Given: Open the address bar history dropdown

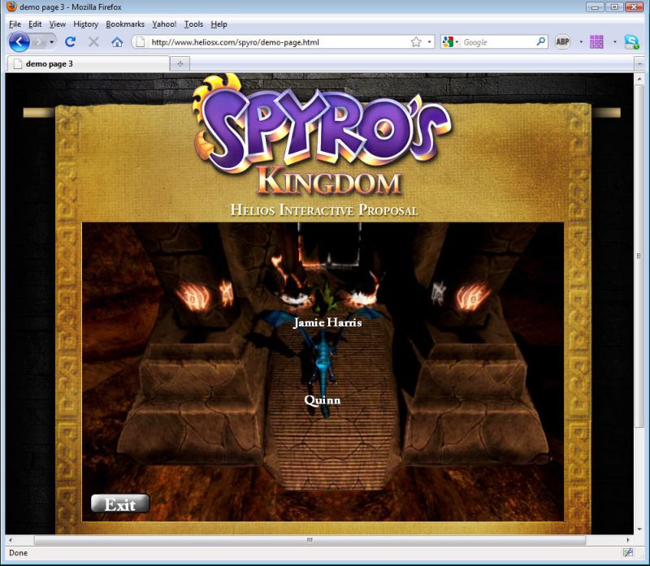Looking at the screenshot, I should [x=429, y=42].
